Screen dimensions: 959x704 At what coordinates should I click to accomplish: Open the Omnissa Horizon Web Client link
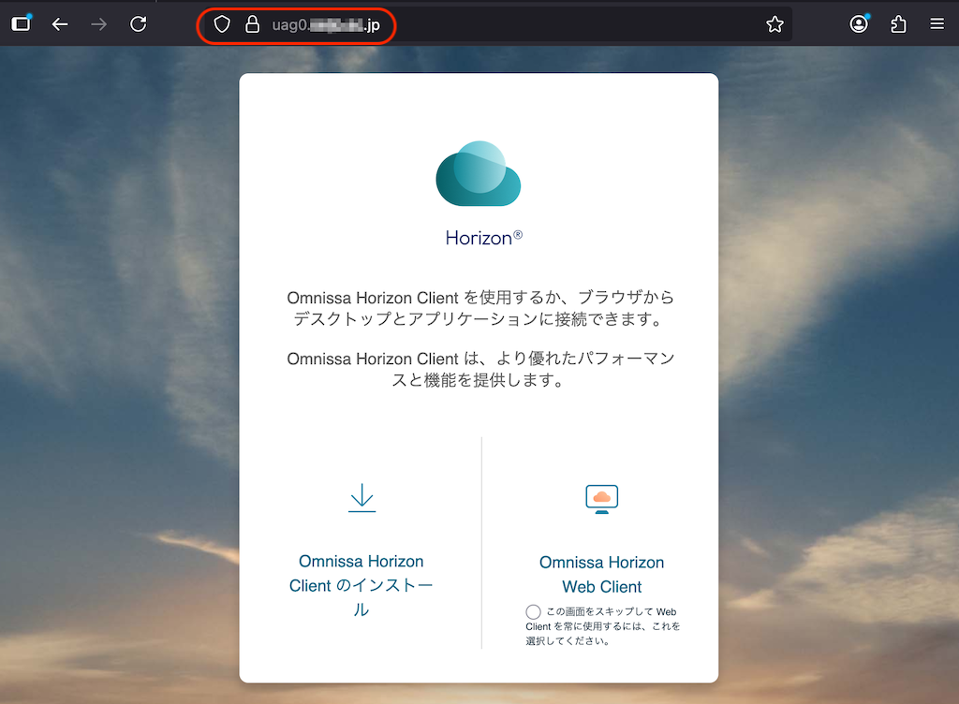[601, 574]
